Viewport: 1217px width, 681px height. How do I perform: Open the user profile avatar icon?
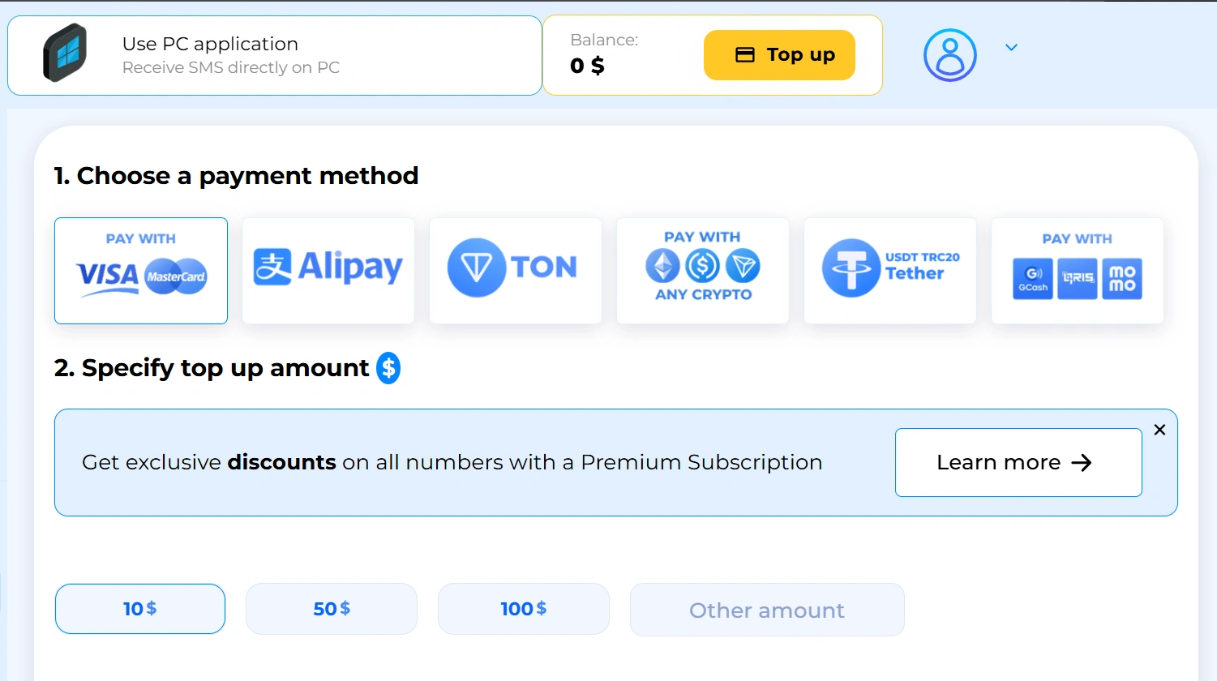pyautogui.click(x=949, y=55)
